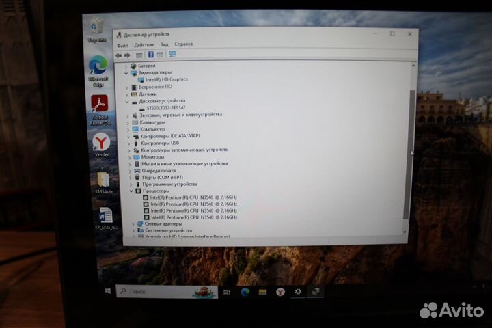Click the Back arrow in Device Manager toolbar
Screen dimensions: 492x328
click(119, 55)
